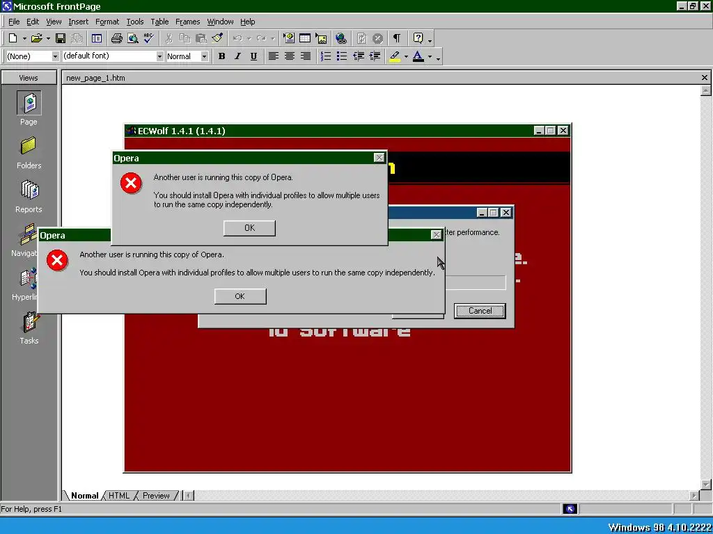Close new_page_1.htm with the X
This screenshot has height=534, width=713.
pyautogui.click(x=705, y=78)
